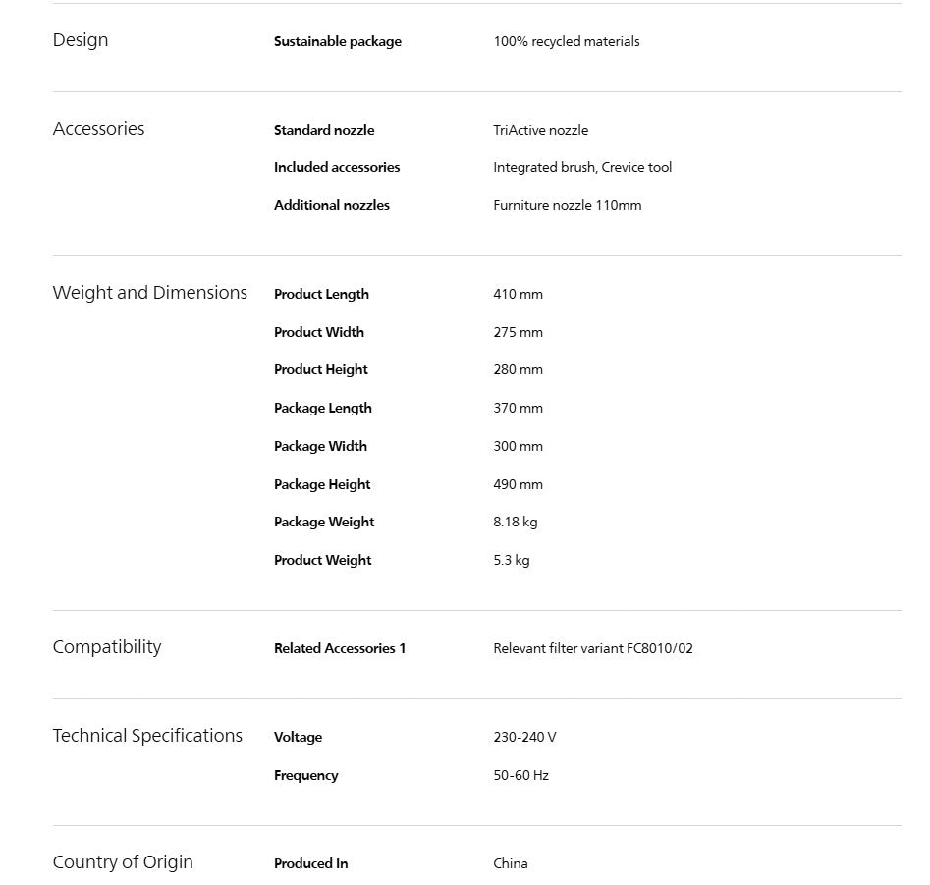Click the Integrated brush, Crevice tool text
Screen dimensions: 930x885
pyautogui.click(x=582, y=167)
